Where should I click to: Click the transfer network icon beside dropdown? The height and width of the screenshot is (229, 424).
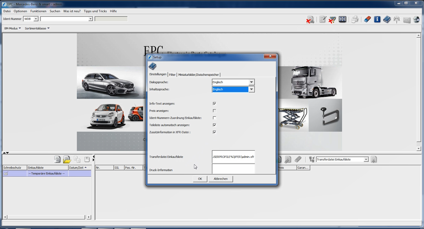tap(312, 160)
